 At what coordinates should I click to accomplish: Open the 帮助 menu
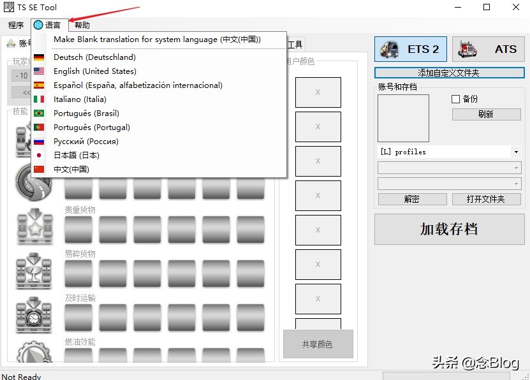[81, 25]
